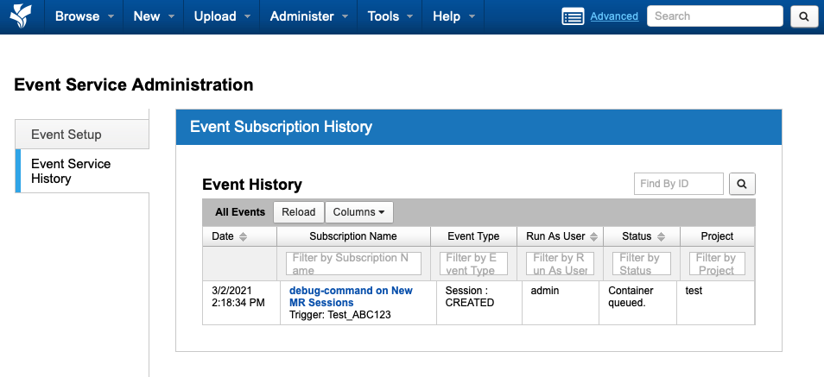Focus the Find By ID field
The image size is (824, 377).
tap(679, 184)
